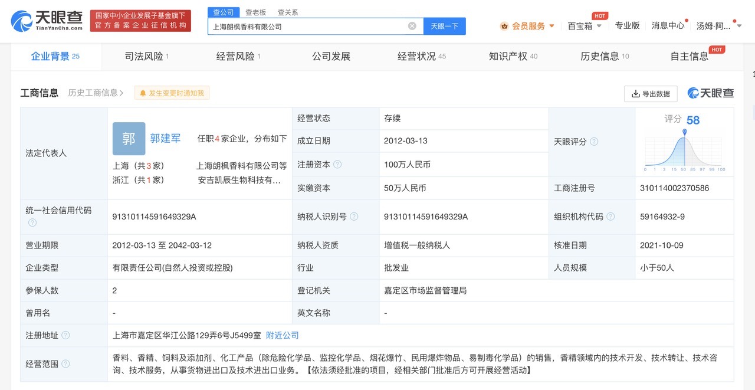Click the score 58 rating curve chart
This screenshot has height=390, width=755.
pos(684,152)
